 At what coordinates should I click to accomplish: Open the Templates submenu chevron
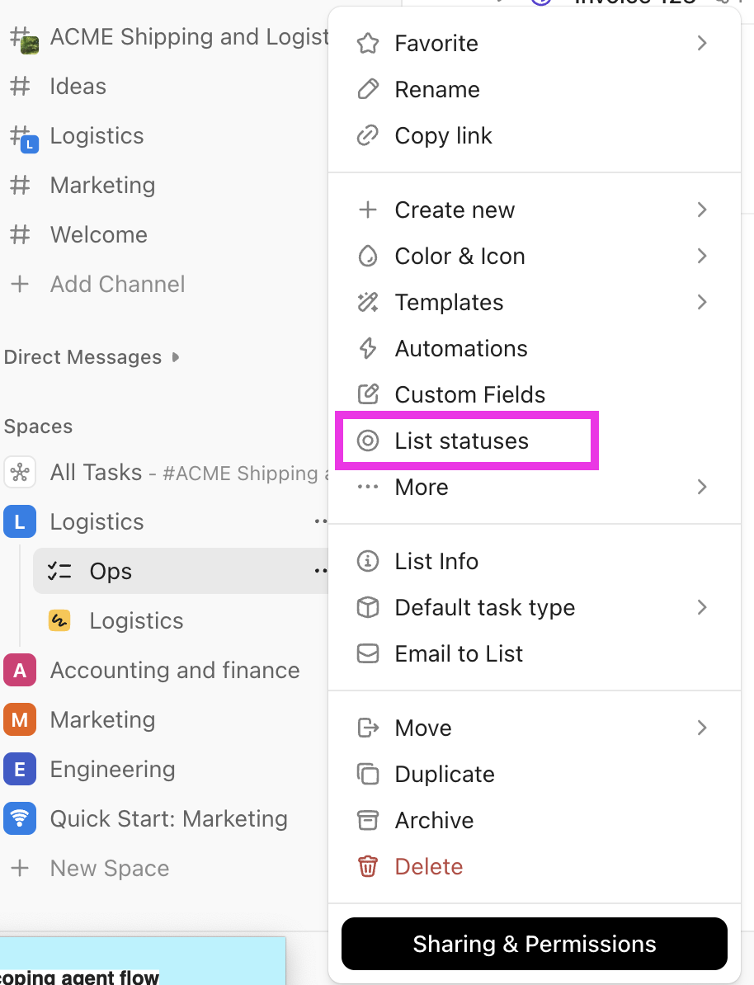coord(702,302)
